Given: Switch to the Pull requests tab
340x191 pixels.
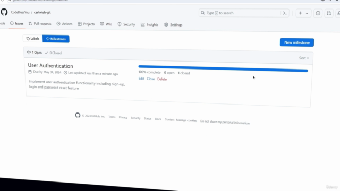Looking at the screenshot, I should pyautogui.click(x=40, y=24).
